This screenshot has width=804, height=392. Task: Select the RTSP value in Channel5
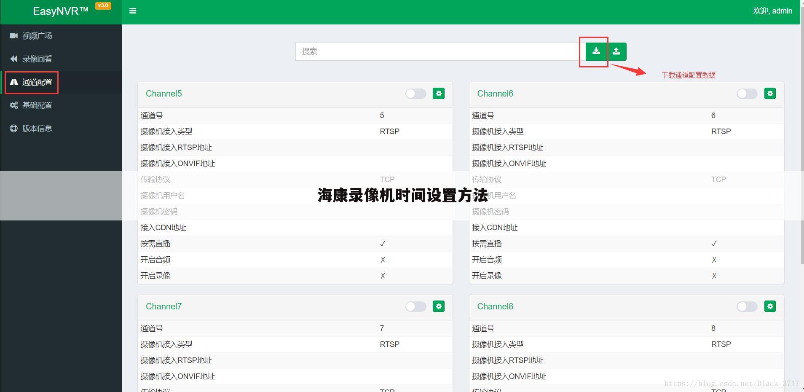pos(390,132)
